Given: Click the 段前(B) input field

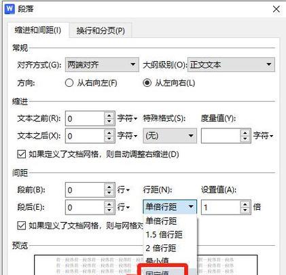Looking at the screenshot, I should point(85,189).
